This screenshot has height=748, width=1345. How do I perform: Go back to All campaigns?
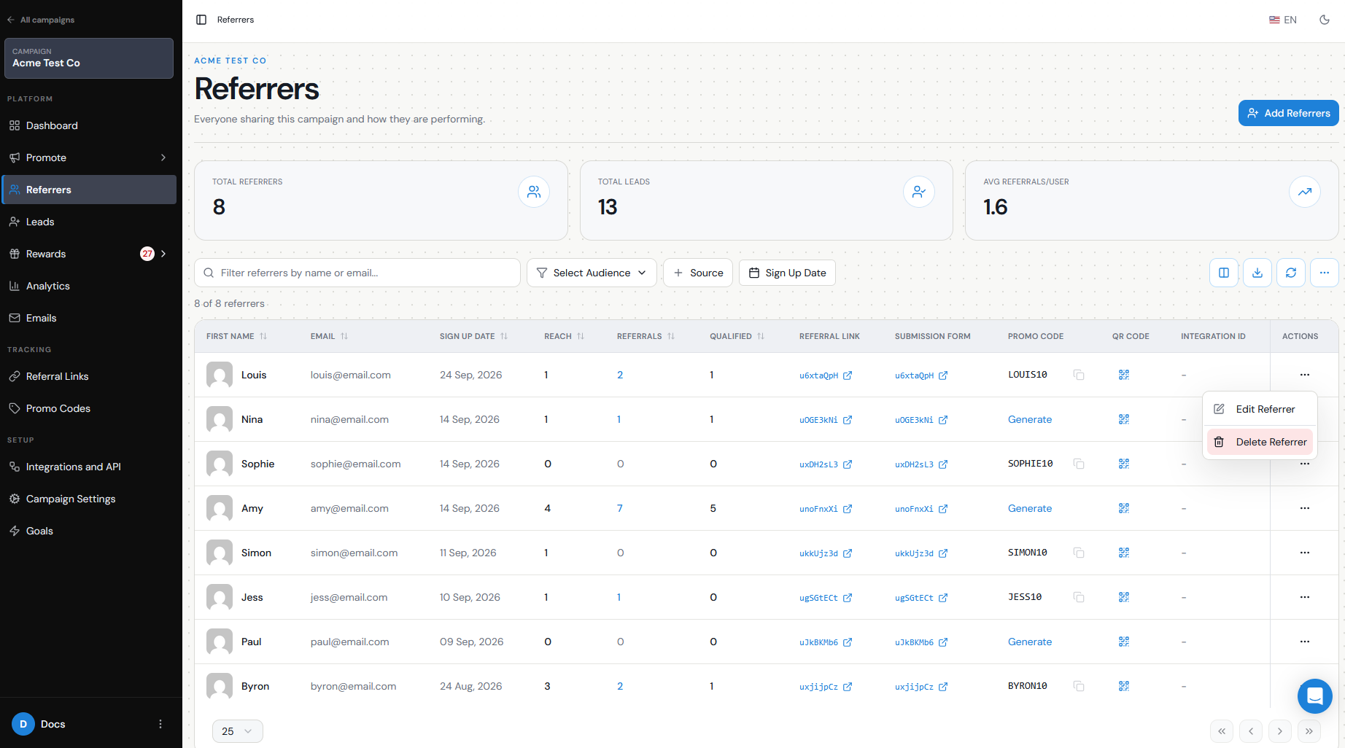(41, 20)
